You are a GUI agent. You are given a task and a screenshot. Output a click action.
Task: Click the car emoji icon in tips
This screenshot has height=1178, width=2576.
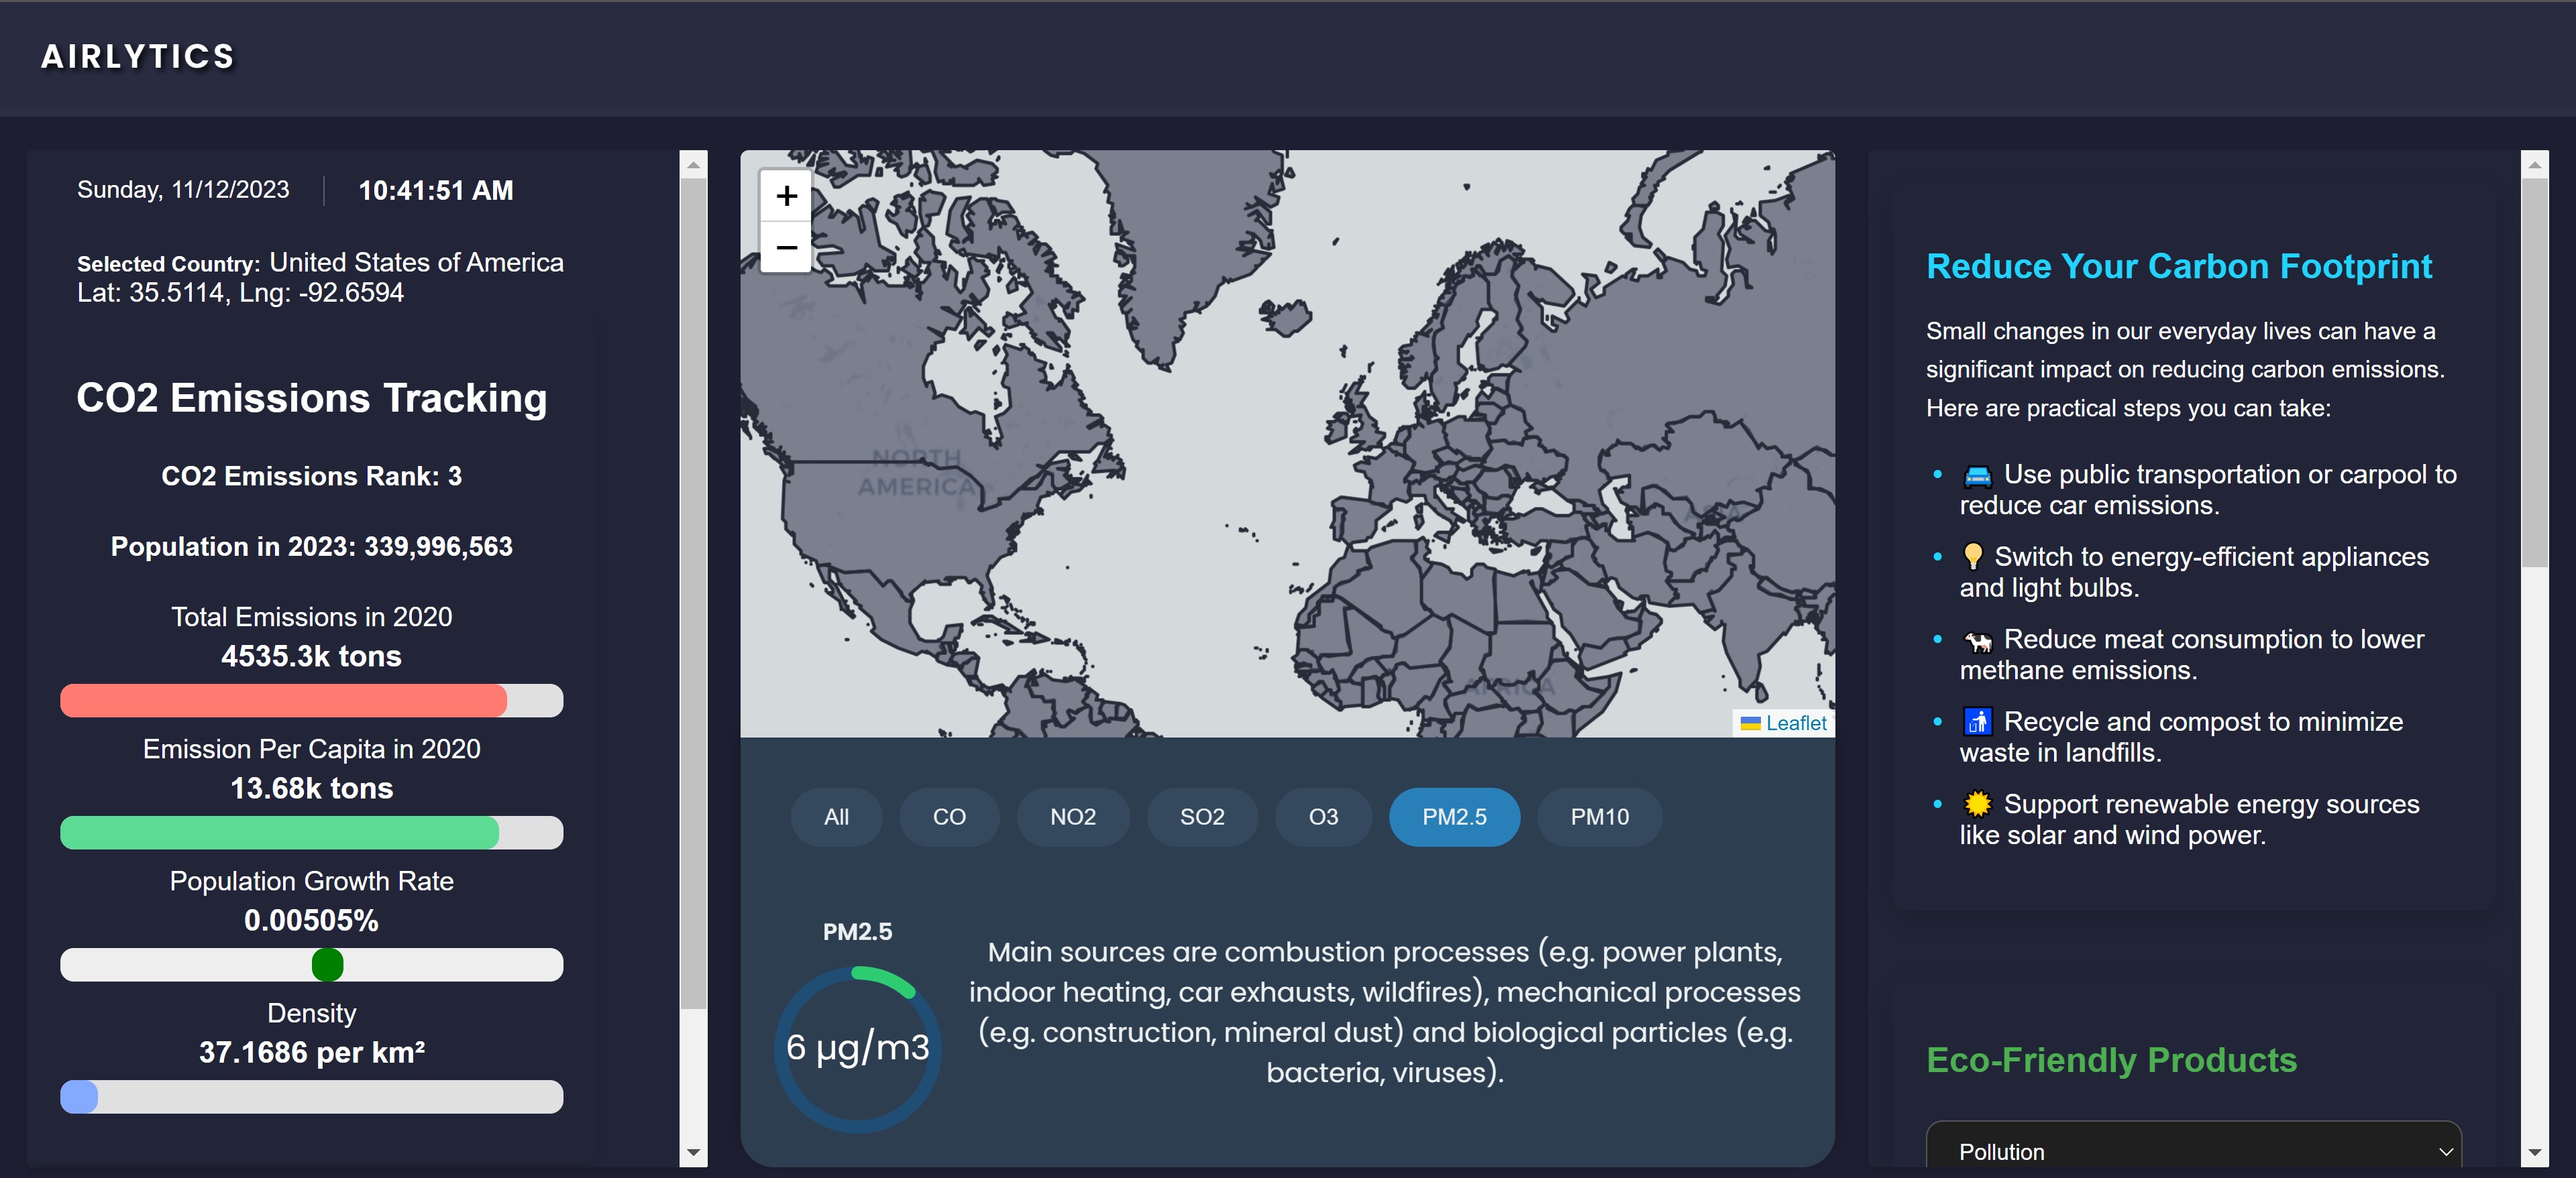coord(1977,475)
